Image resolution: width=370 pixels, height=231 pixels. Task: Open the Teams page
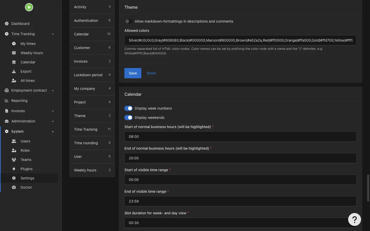point(26,160)
